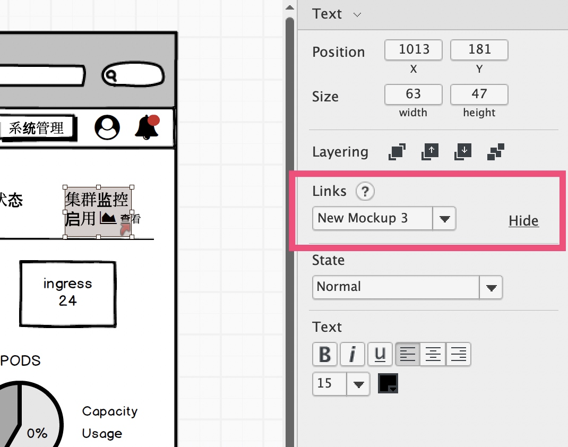Image resolution: width=568 pixels, height=447 pixels.
Task: Click the user profile icon in mockup
Action: coord(107,127)
